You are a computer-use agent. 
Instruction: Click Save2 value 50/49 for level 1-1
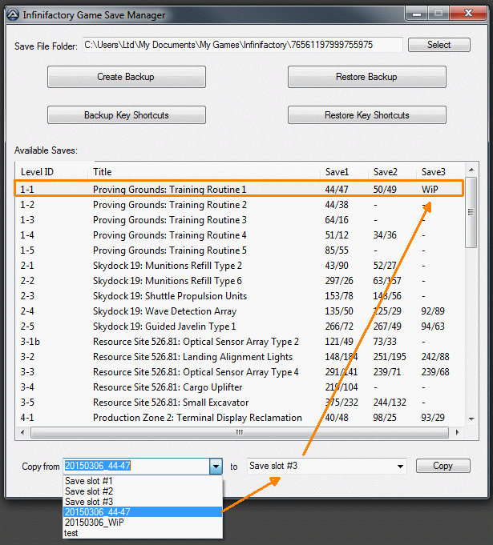tap(385, 190)
